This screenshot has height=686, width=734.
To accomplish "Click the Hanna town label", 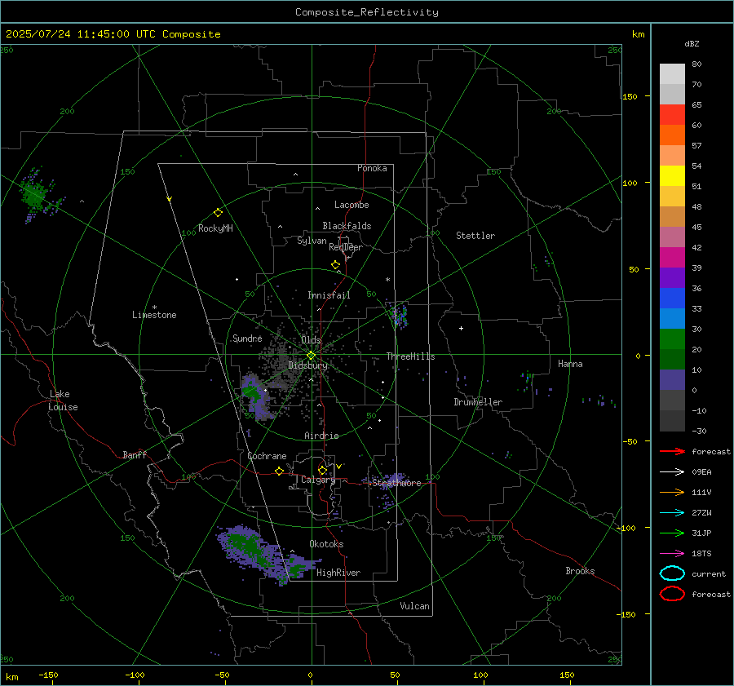I will click(x=570, y=364).
